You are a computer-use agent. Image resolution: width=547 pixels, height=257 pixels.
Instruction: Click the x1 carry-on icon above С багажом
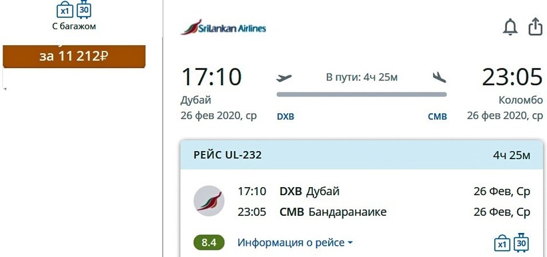(x=65, y=9)
